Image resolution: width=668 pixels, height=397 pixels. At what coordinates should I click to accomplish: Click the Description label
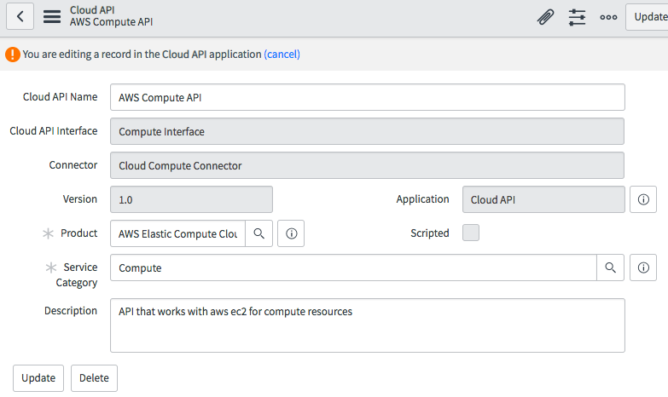(x=71, y=311)
